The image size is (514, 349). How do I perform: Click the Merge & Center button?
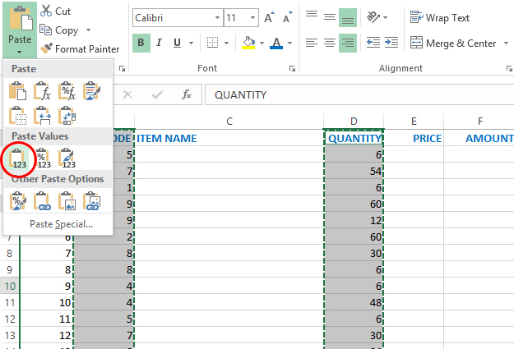click(x=451, y=43)
